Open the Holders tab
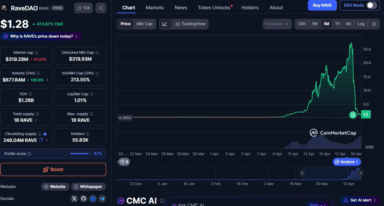Screen dimensions: 384x206 (250, 8)
